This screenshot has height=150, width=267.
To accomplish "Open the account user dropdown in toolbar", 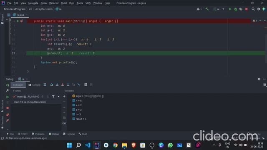I will (x=199, y=9).
